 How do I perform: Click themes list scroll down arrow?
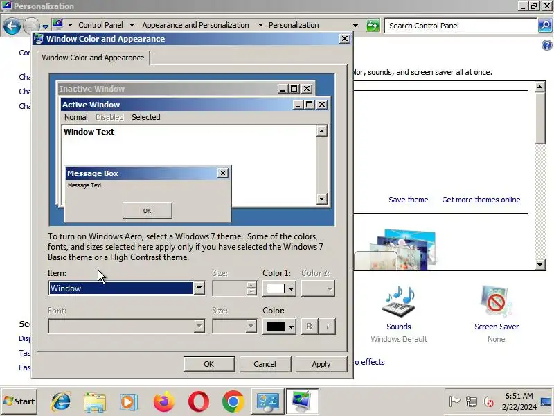[540, 265]
